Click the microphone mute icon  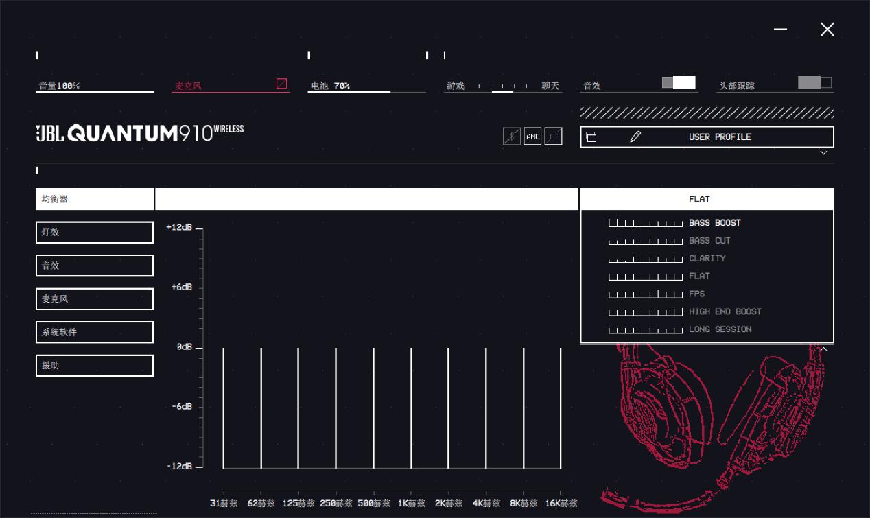281,83
